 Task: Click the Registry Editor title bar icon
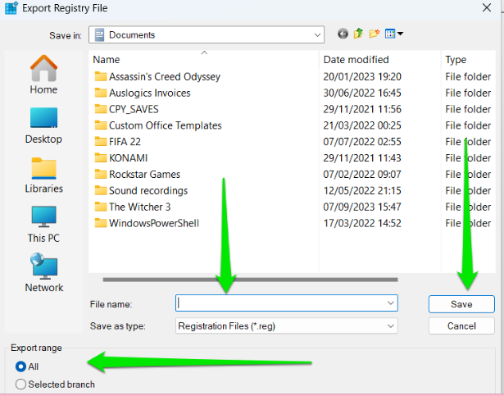pyautogui.click(x=11, y=7)
